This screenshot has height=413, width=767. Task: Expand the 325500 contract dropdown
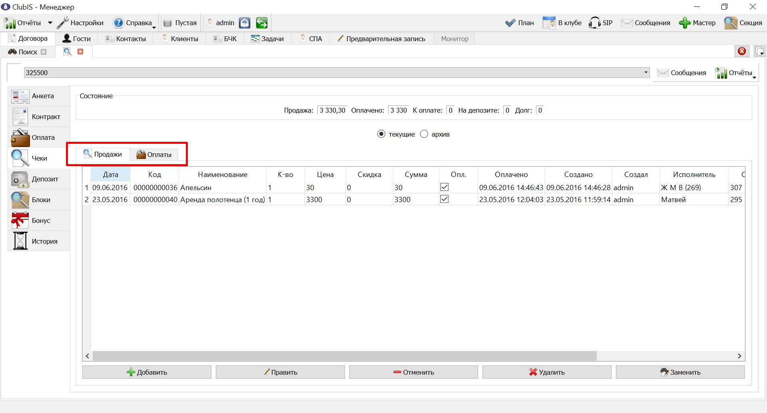(x=646, y=72)
